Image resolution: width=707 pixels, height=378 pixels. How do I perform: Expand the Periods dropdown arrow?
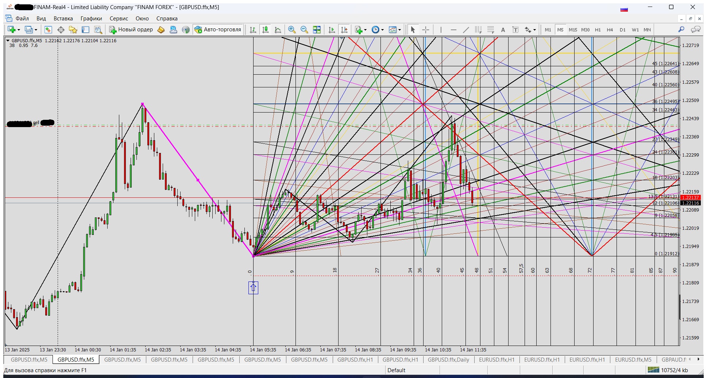pos(382,30)
